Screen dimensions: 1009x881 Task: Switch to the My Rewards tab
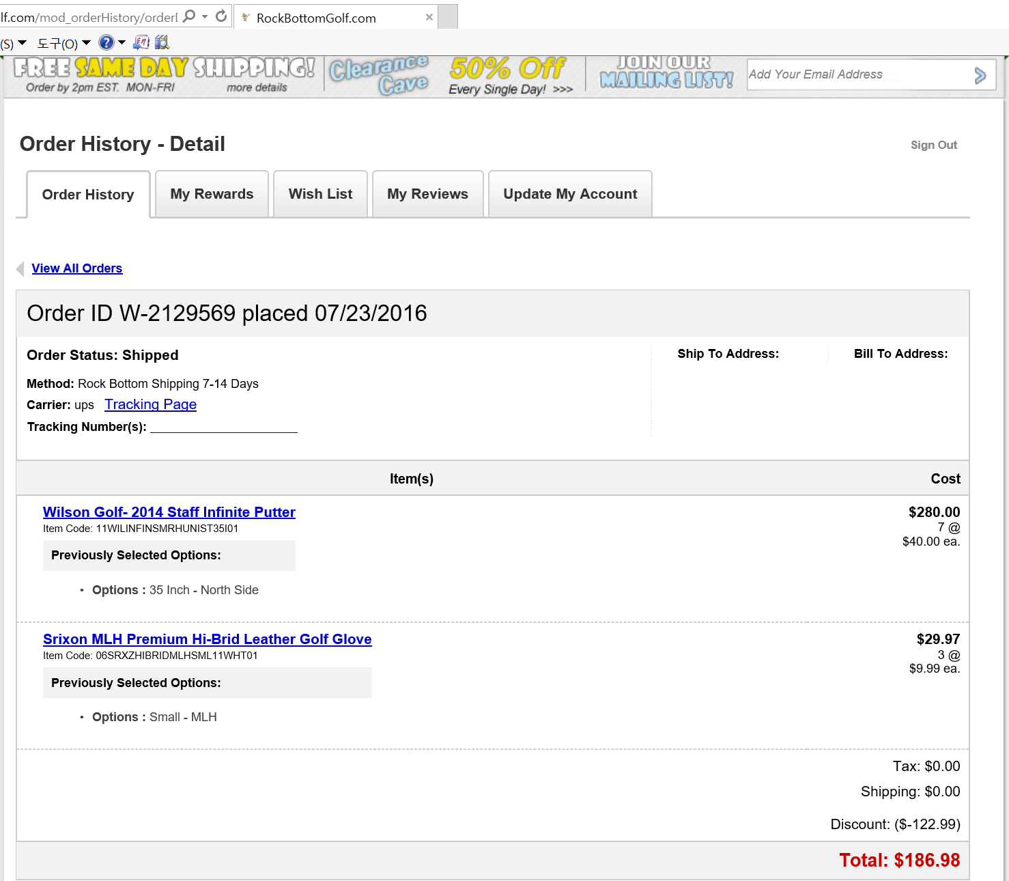(212, 194)
